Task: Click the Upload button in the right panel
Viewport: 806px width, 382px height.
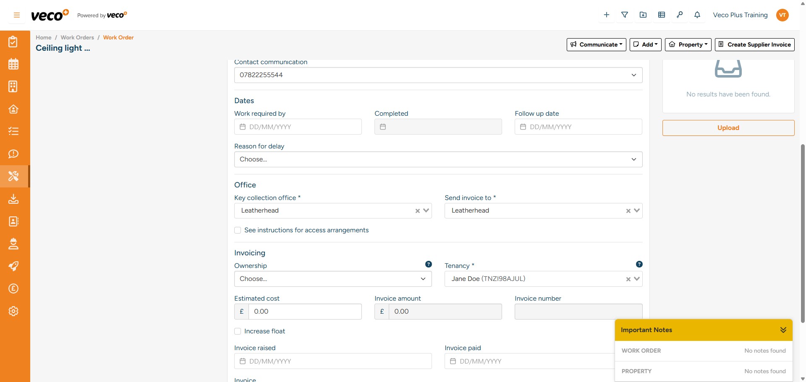Action: (x=728, y=127)
